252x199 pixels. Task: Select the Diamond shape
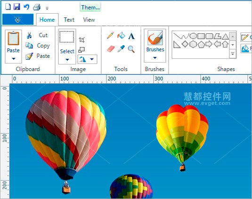(x=185, y=44)
